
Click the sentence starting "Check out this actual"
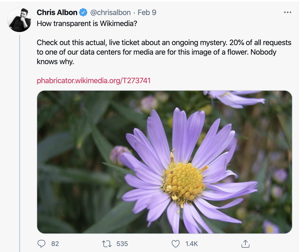(164, 43)
